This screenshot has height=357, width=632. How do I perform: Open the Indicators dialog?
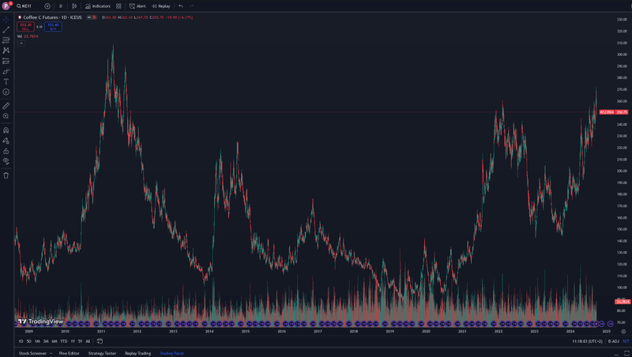pyautogui.click(x=97, y=6)
